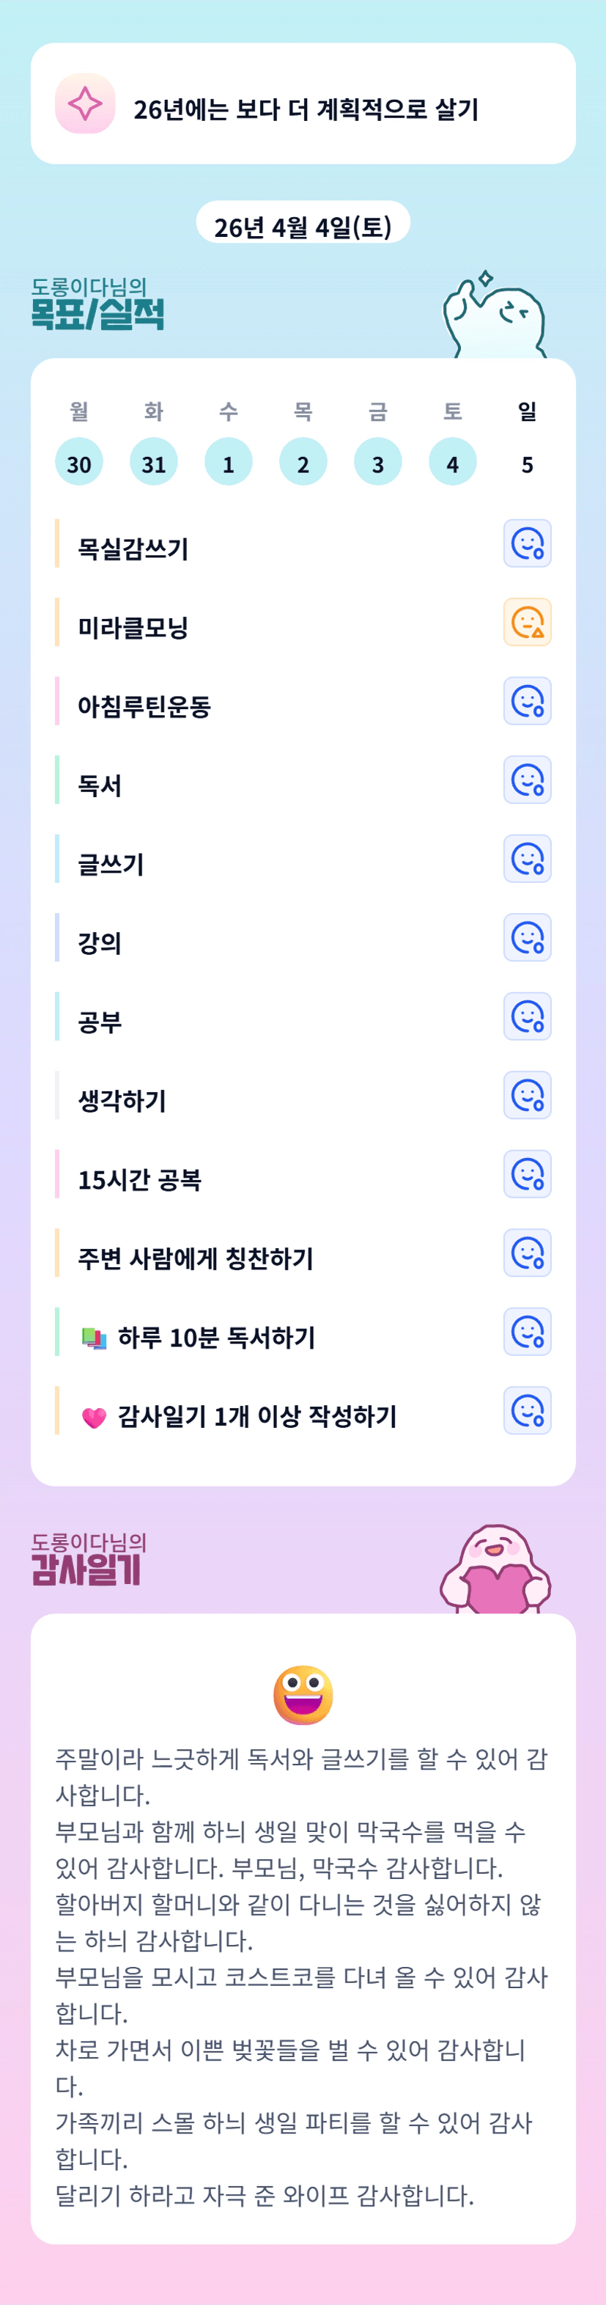The width and height of the screenshot is (606, 2305).
Task: Click the status face icon for 글쓰기
Action: (528, 858)
